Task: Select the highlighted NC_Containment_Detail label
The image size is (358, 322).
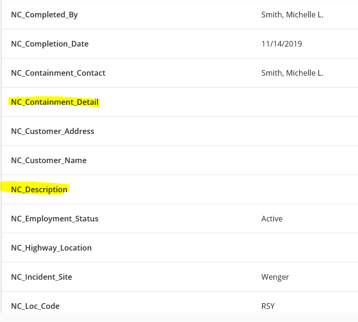Action: click(55, 102)
